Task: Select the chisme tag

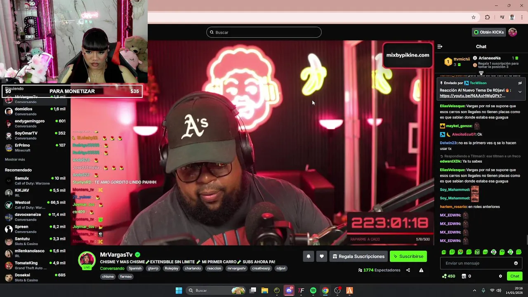Action: click(108, 276)
